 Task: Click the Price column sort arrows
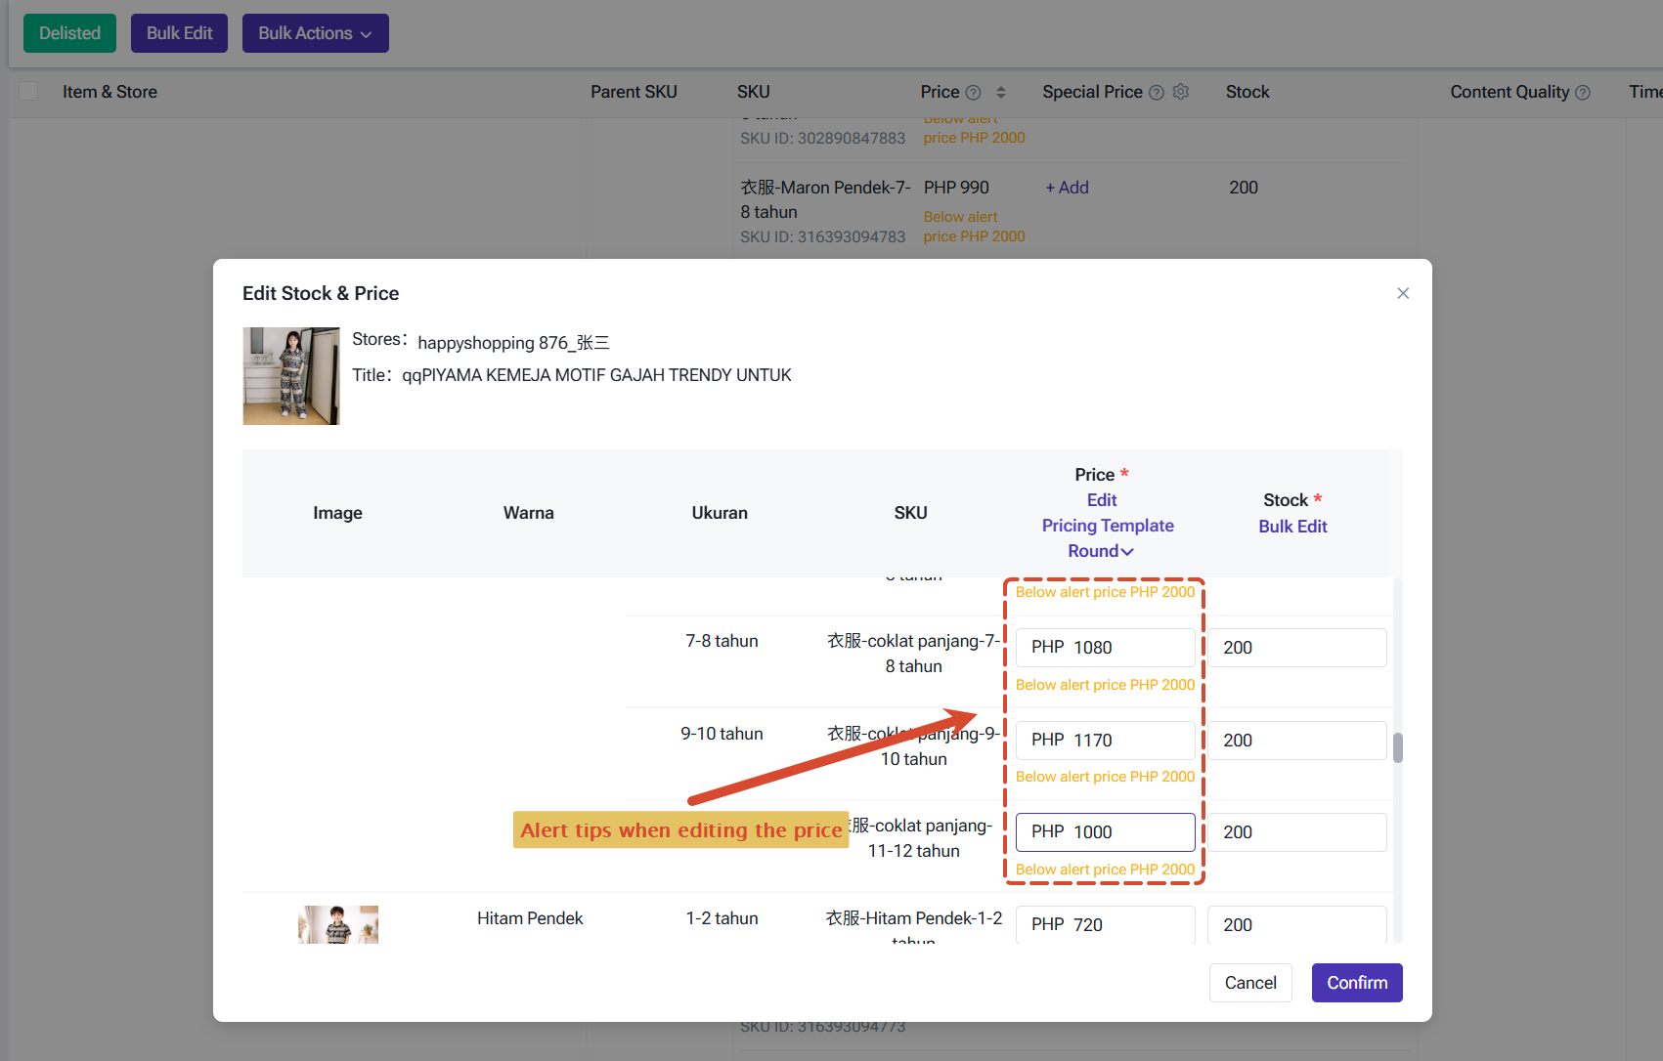(x=1000, y=92)
